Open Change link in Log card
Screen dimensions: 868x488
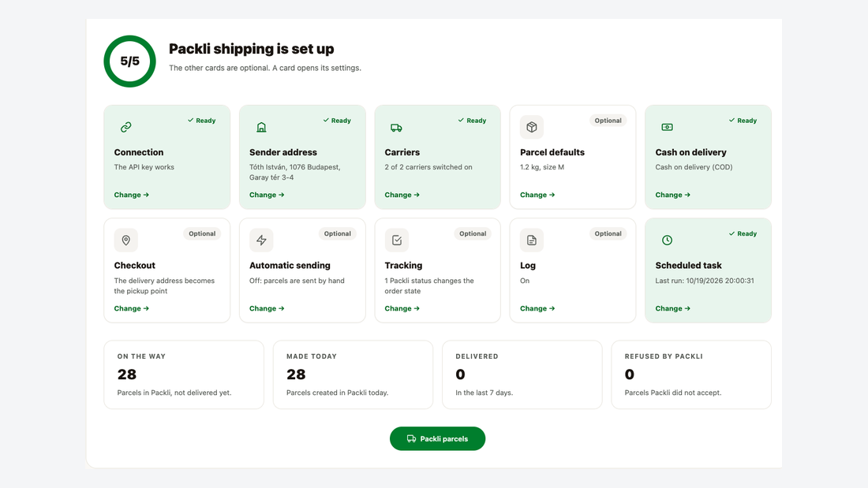pyautogui.click(x=537, y=308)
